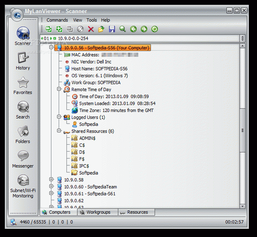Click the gray pages toolbar icon
Viewport: 257px width, 237px height.
[70, 29]
